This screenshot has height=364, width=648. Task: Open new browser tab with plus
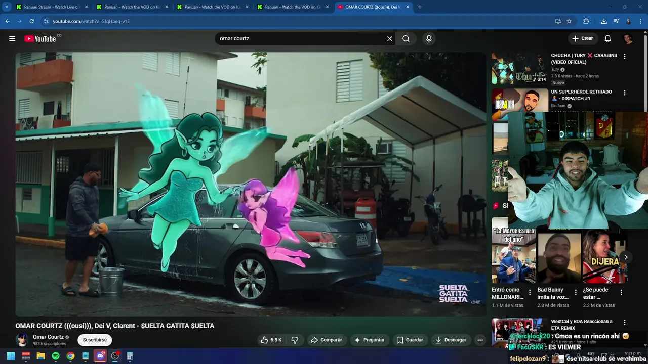[420, 7]
